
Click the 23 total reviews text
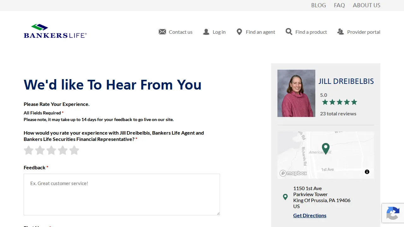pyautogui.click(x=338, y=113)
